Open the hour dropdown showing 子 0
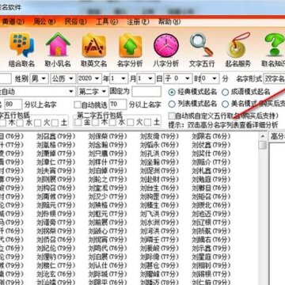This screenshot has width=285, height=285. [x=178, y=78]
